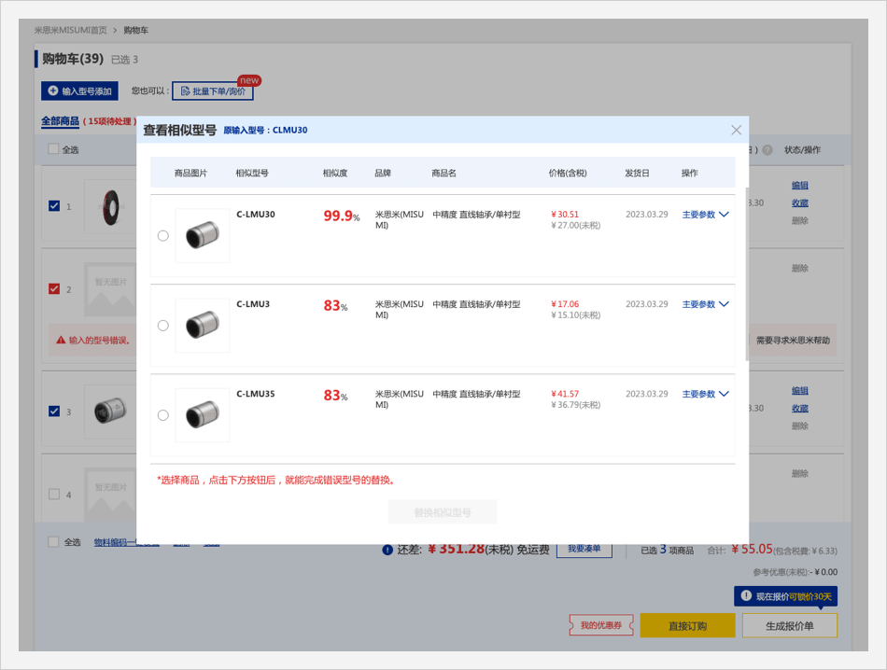
Task: Toggle the checkbox for cart item 3
Action: (x=54, y=411)
